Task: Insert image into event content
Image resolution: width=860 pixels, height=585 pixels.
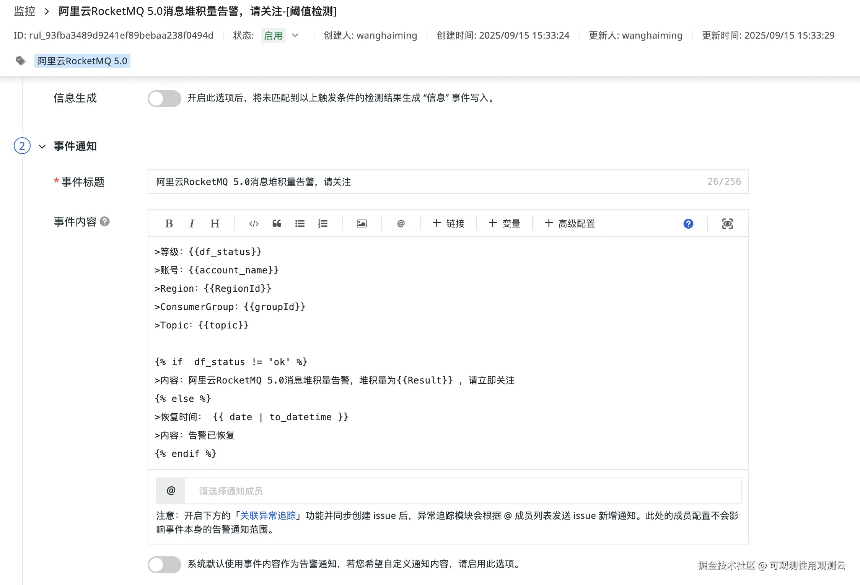Action: [362, 224]
